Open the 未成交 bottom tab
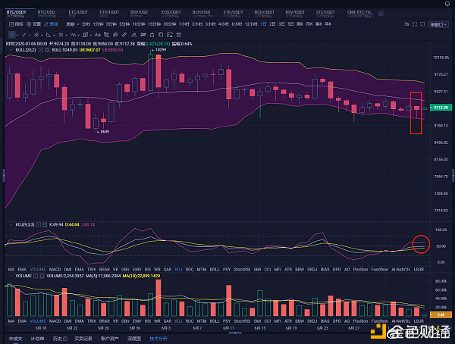This screenshot has height=344, width=455. pyautogui.click(x=15, y=339)
